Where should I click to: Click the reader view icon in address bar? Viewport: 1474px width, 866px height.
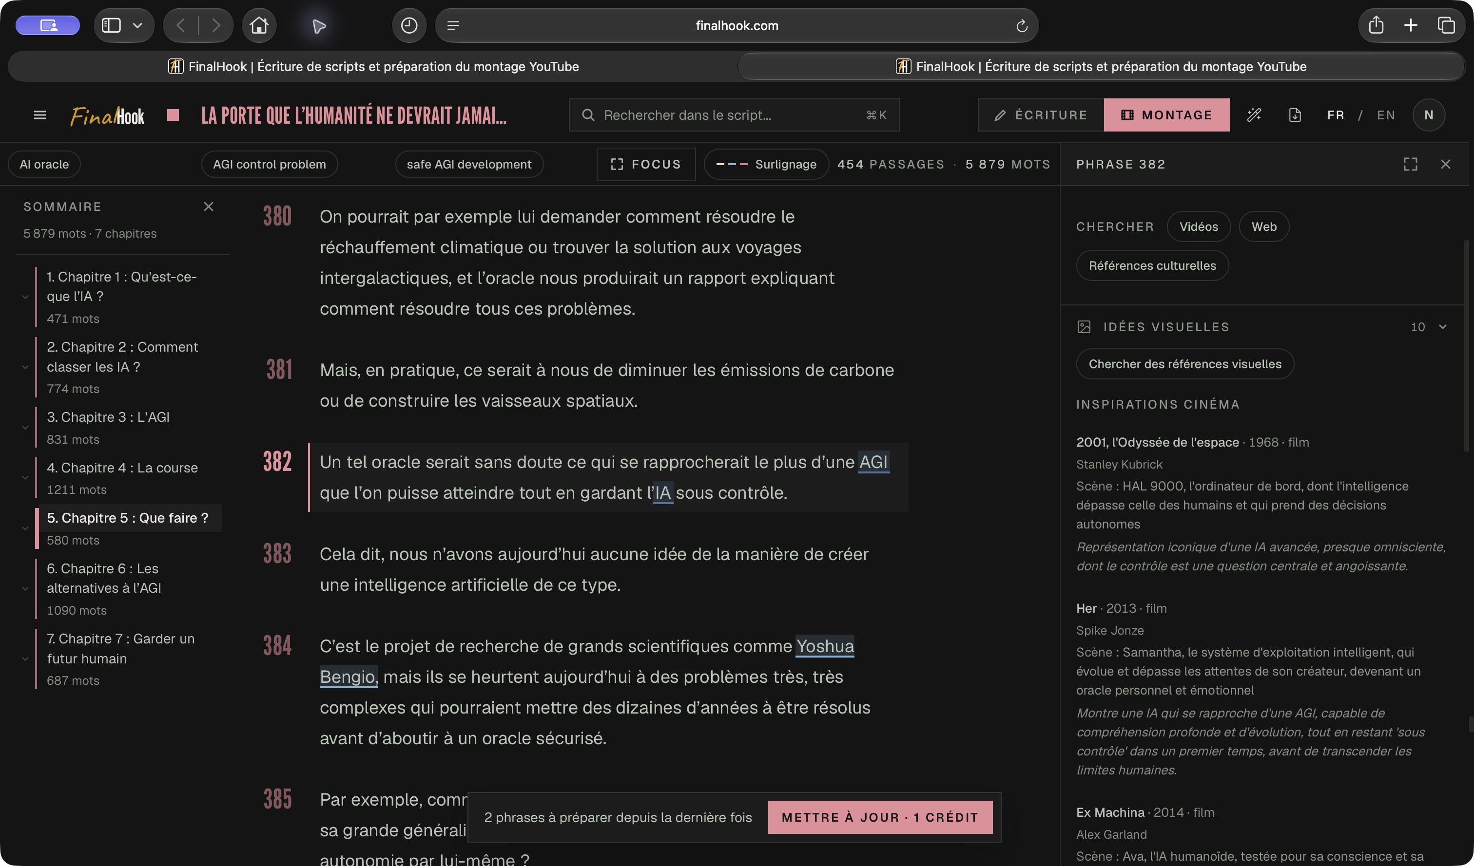(453, 25)
